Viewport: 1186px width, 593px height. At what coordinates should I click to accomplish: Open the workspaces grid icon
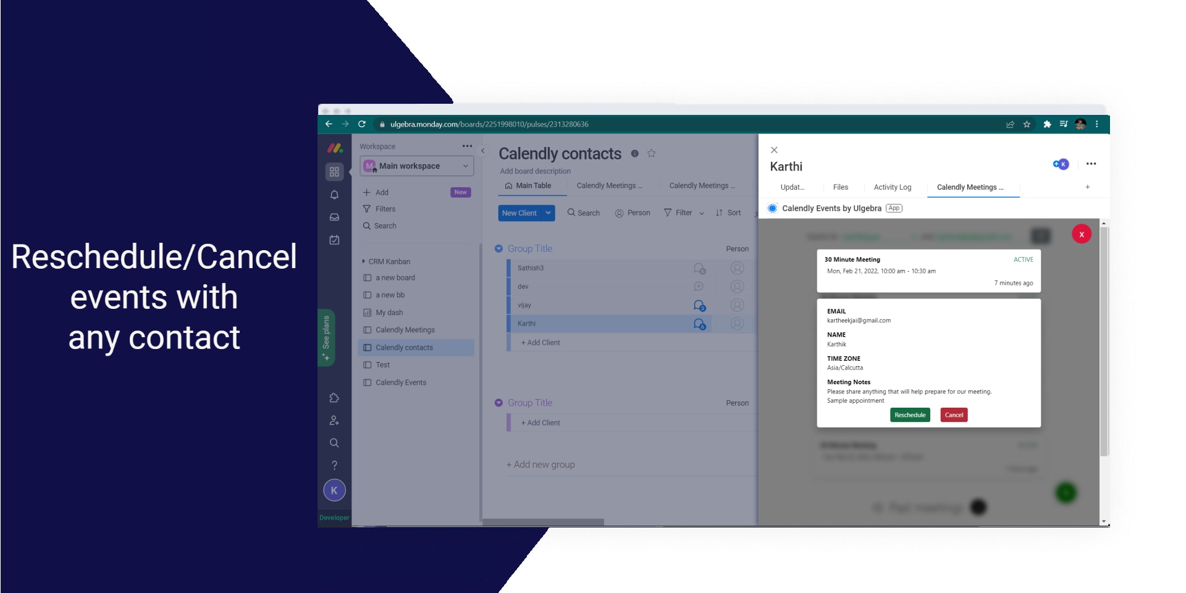334,172
